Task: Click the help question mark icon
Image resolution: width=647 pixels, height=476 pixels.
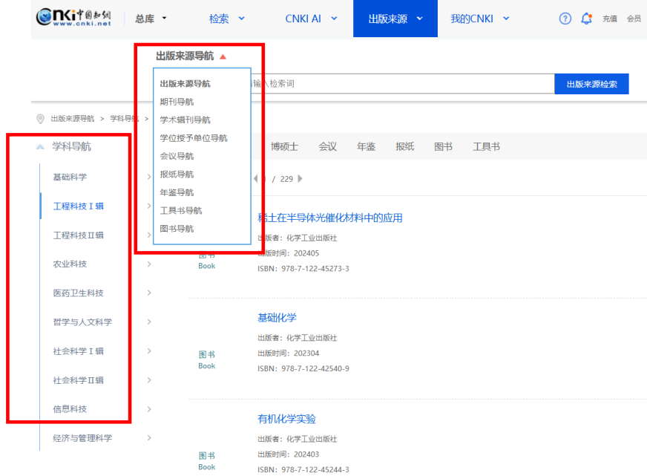Action: 565,19
